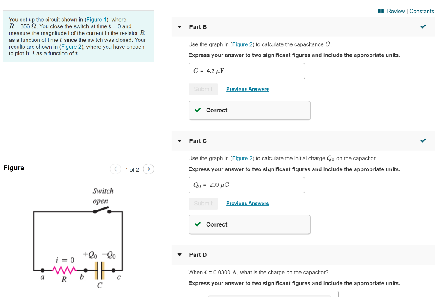Click the green checkmark beside Correct in Part B
The height and width of the screenshot is (297, 438).
pyautogui.click(x=197, y=110)
